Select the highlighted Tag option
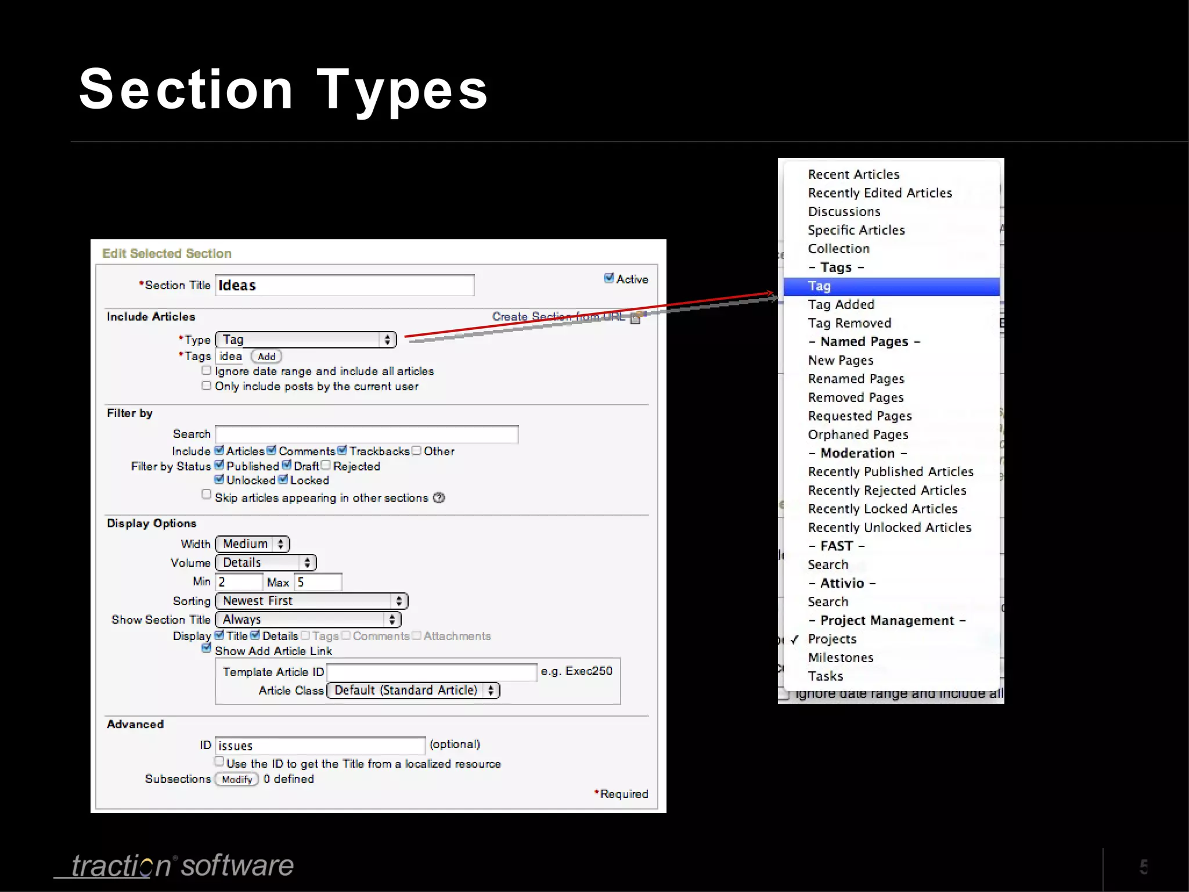1189x892 pixels. click(x=892, y=286)
